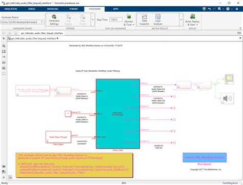Click Launch HDL Workflow Advisor button
Image resolution: width=243 pixels, height=185 pixels.
[x=205, y=157]
